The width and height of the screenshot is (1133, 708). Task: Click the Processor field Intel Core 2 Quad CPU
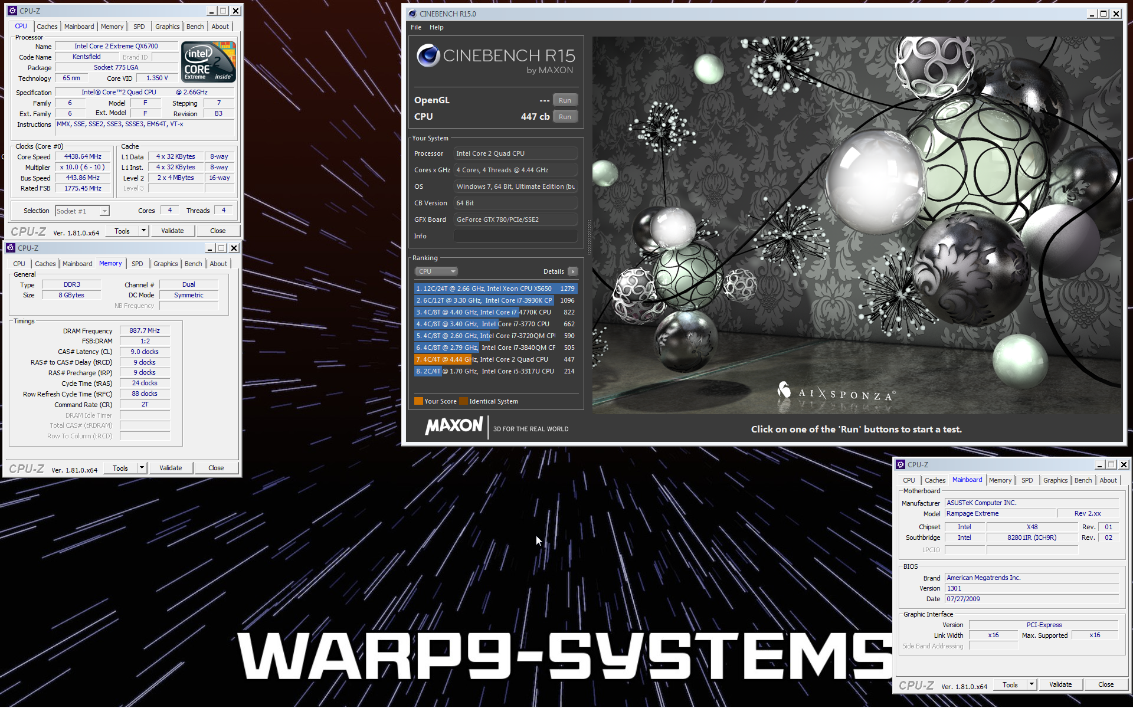tap(515, 153)
